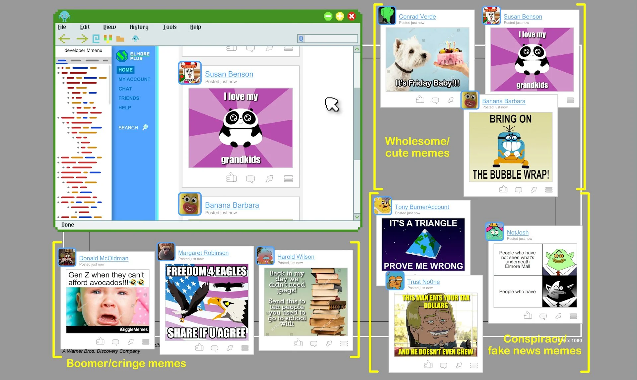The height and width of the screenshot is (380, 637).
Task: Open the orange folder toolbar icon
Action: [120, 39]
